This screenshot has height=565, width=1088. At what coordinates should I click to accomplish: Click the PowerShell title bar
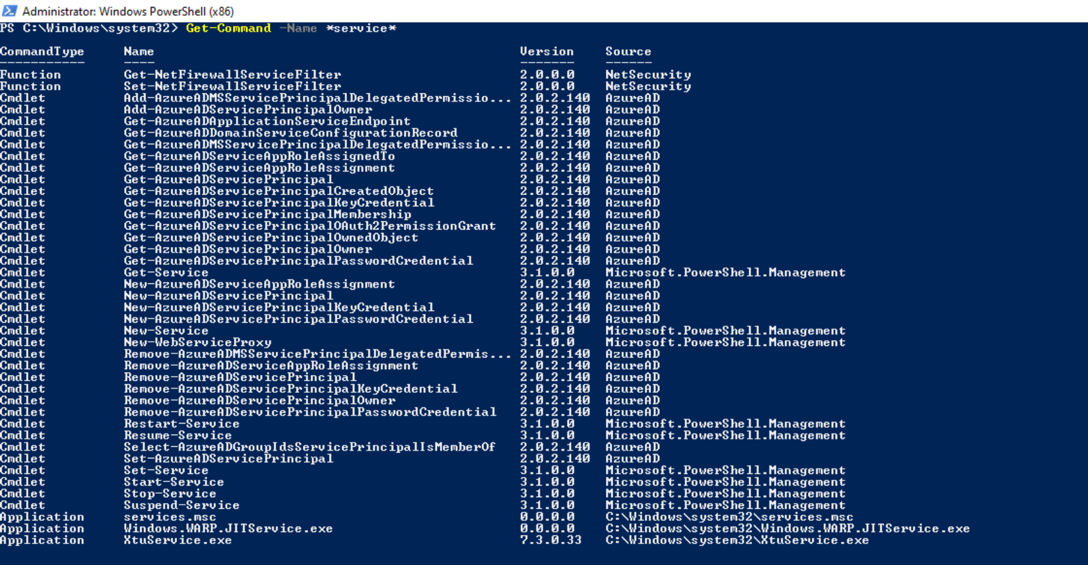tap(348, 10)
